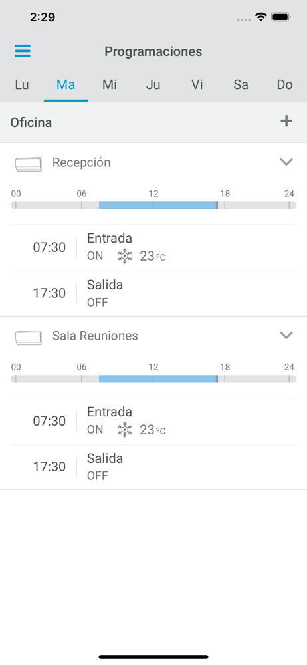Tap the Sala Reuniones air conditioner icon
The image size is (307, 665).
[29, 338]
